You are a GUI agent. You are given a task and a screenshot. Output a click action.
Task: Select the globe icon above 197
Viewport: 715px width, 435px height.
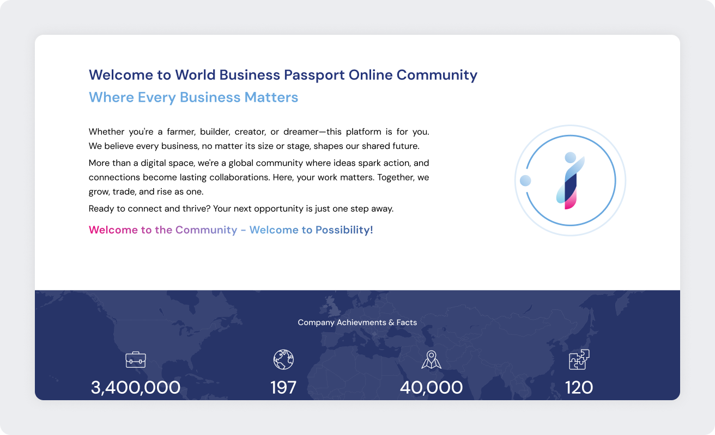pos(283,359)
